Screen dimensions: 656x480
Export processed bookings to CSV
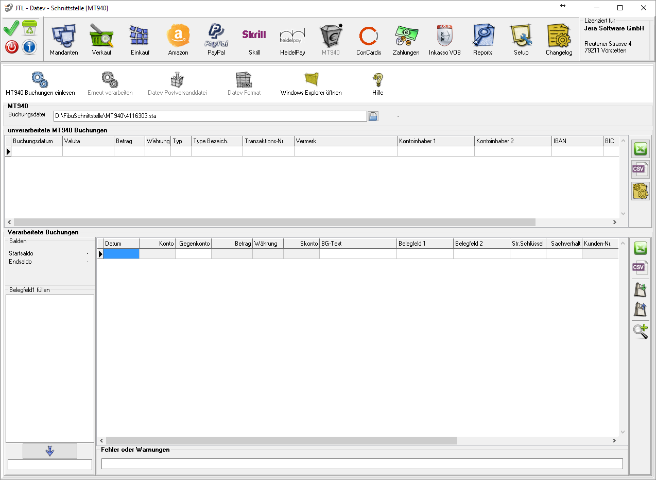641,267
